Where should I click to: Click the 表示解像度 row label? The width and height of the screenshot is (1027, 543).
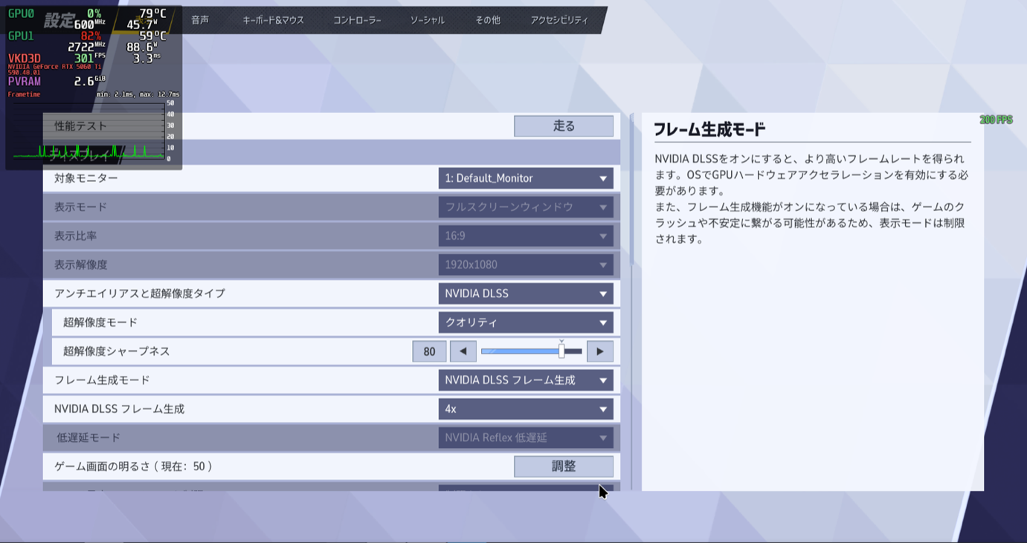point(80,265)
